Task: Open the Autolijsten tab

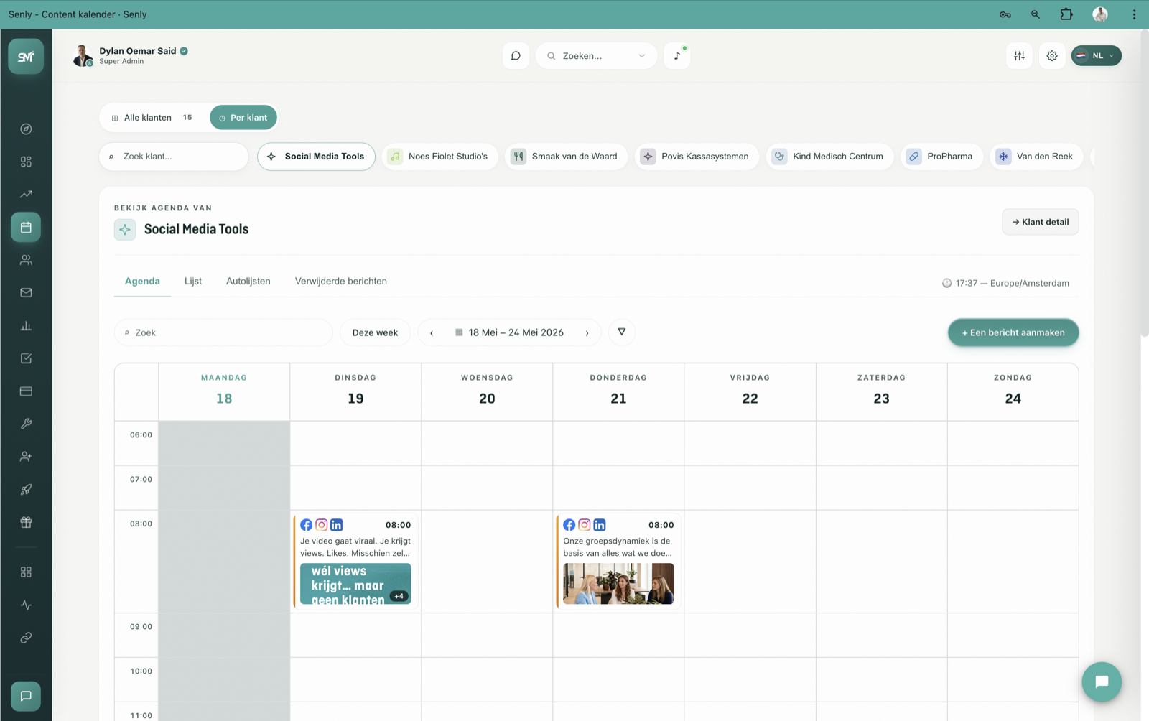Action: point(248,282)
